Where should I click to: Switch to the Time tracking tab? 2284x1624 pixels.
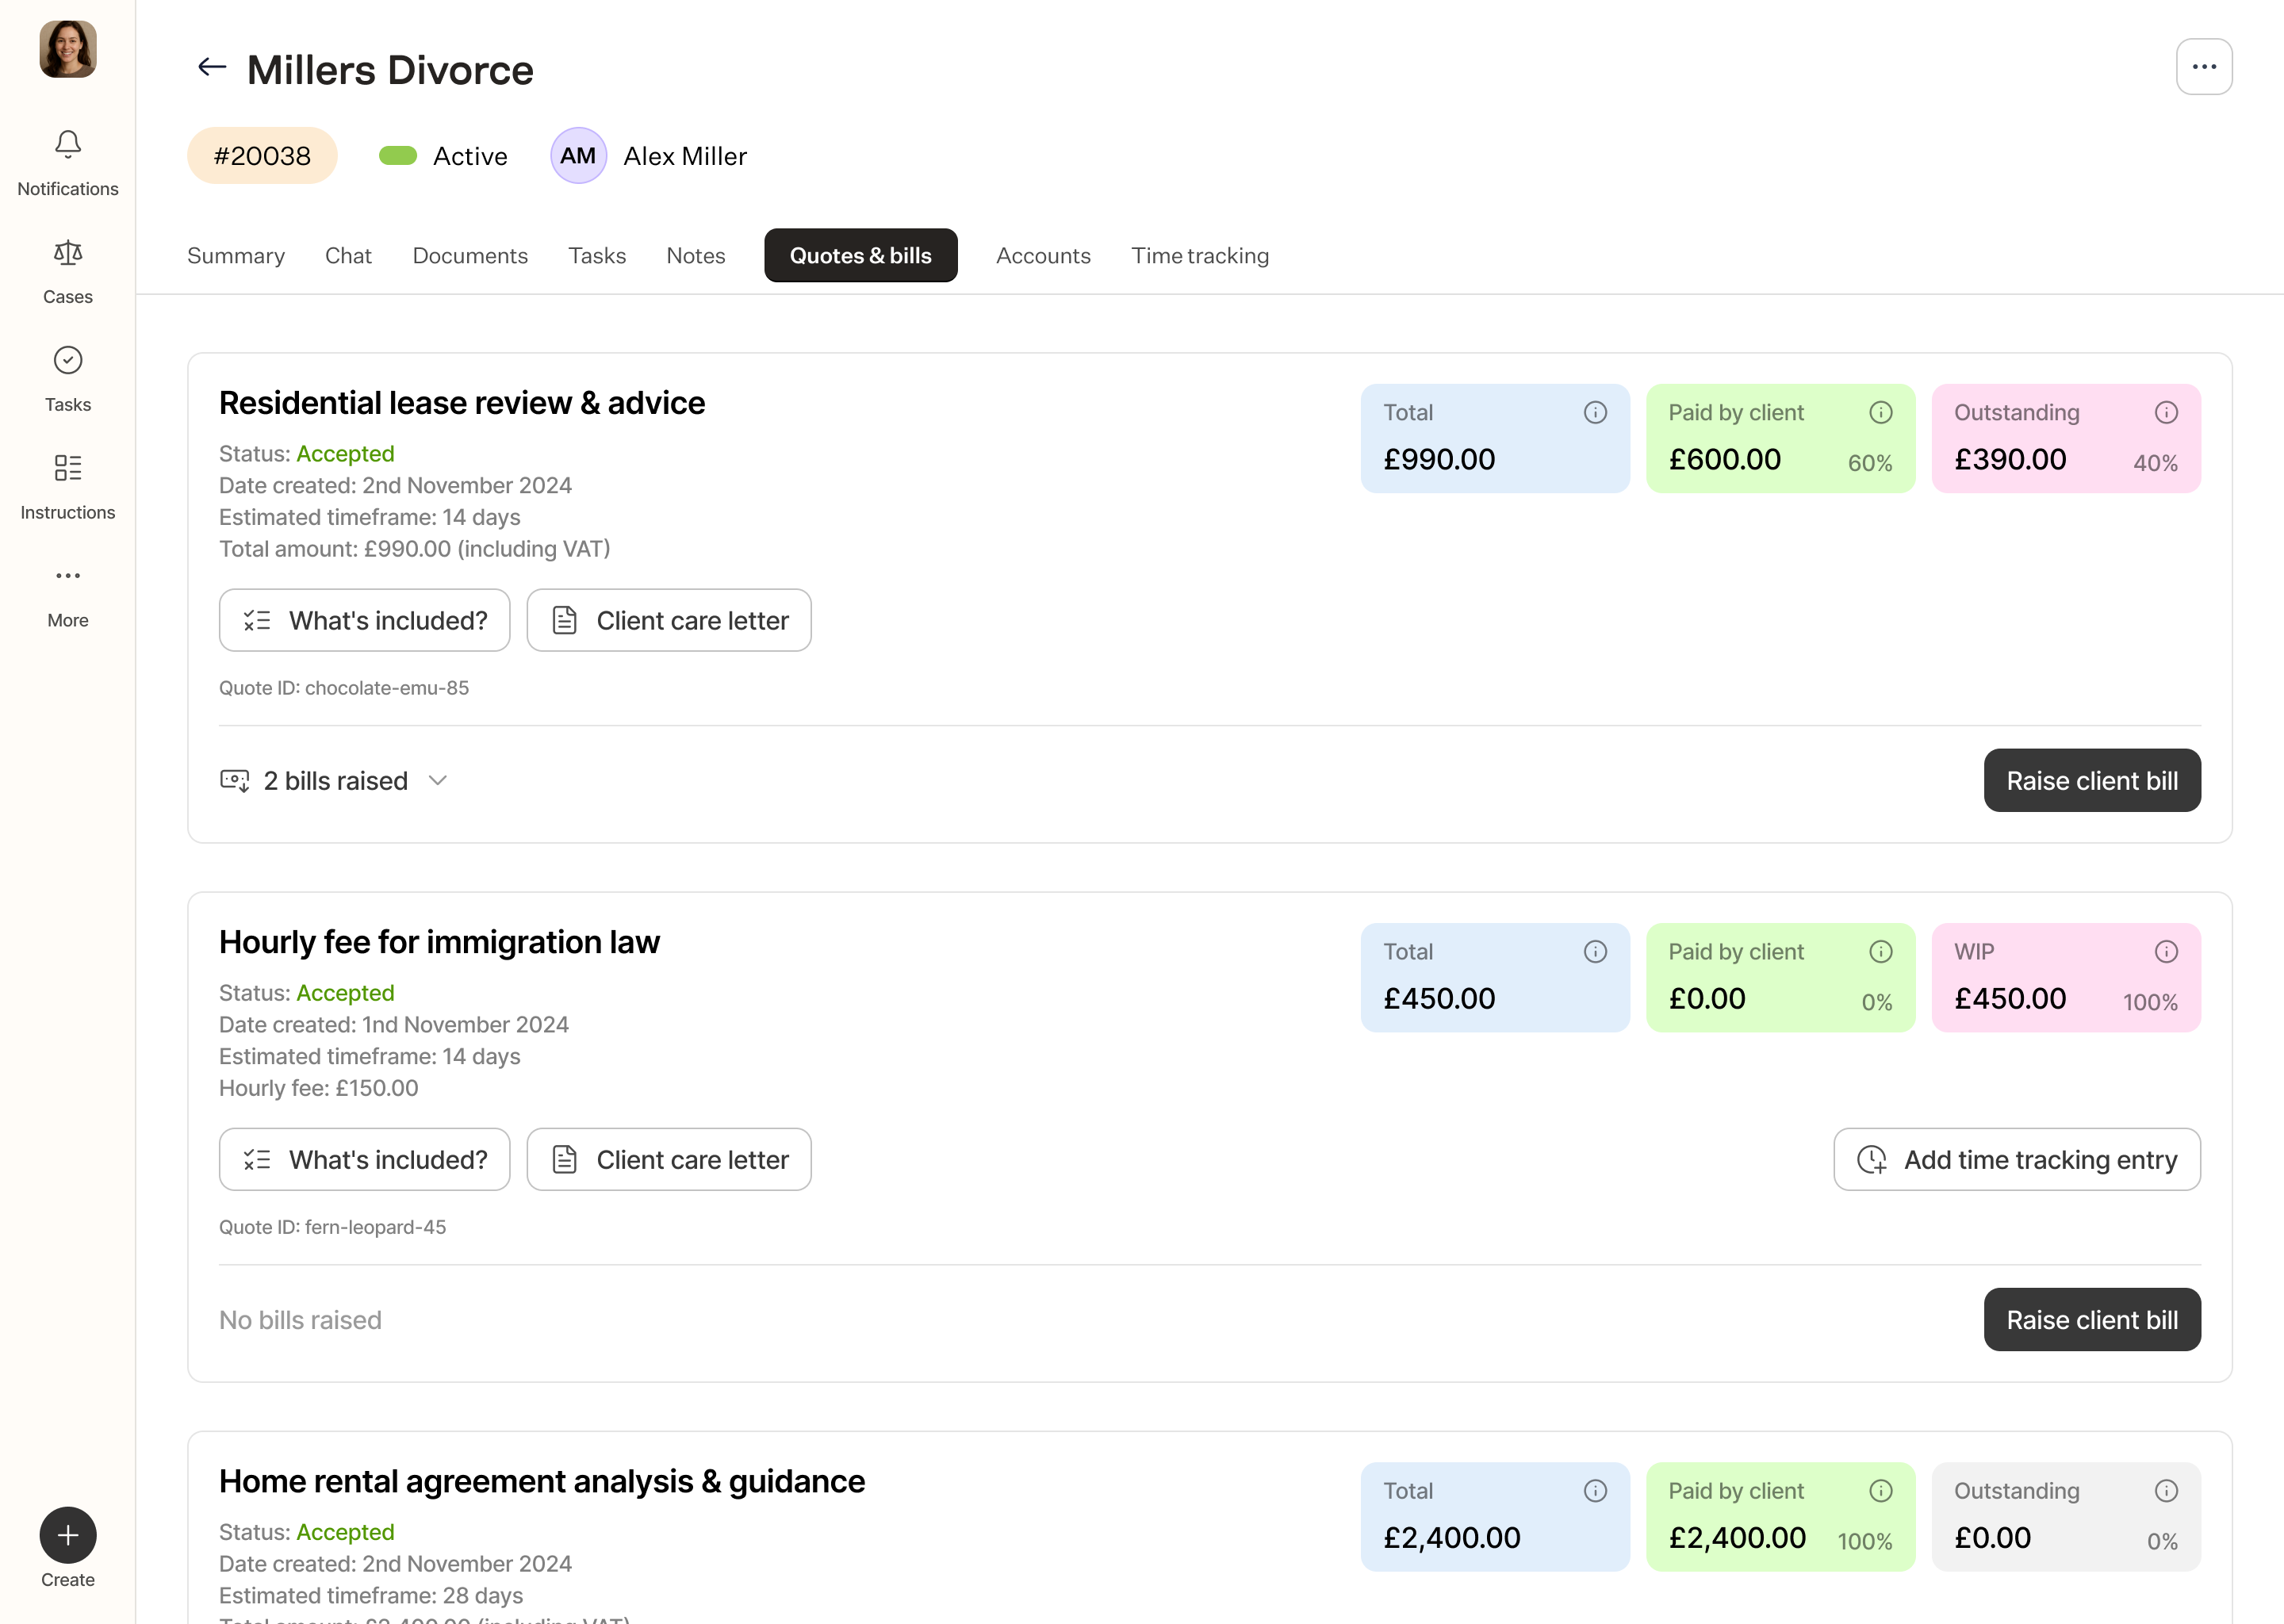[x=1199, y=256]
